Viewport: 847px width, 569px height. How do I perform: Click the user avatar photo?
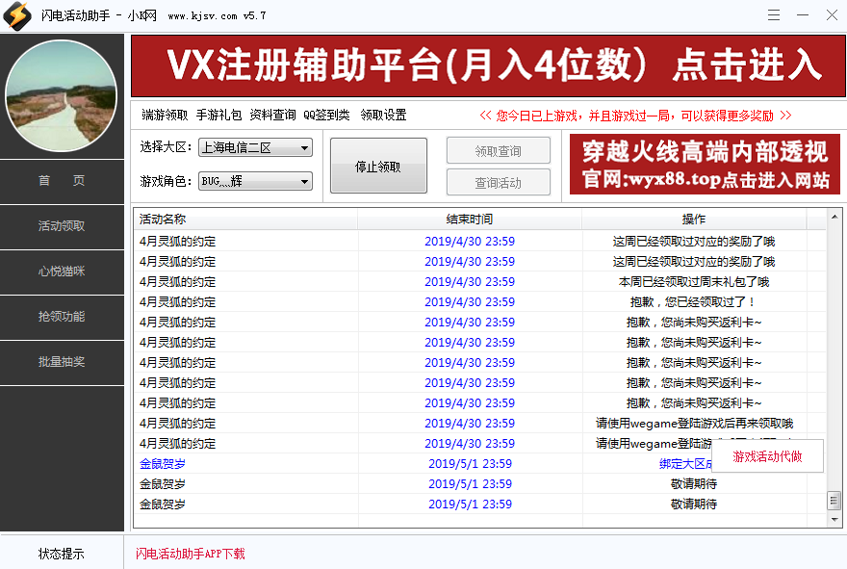pos(62,94)
